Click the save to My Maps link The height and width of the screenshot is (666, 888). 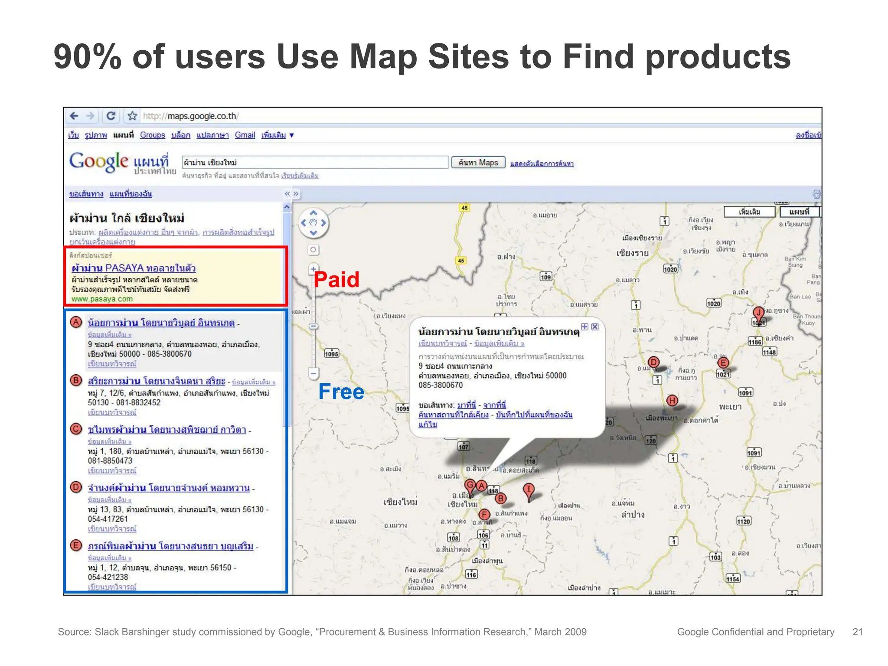tap(534, 415)
